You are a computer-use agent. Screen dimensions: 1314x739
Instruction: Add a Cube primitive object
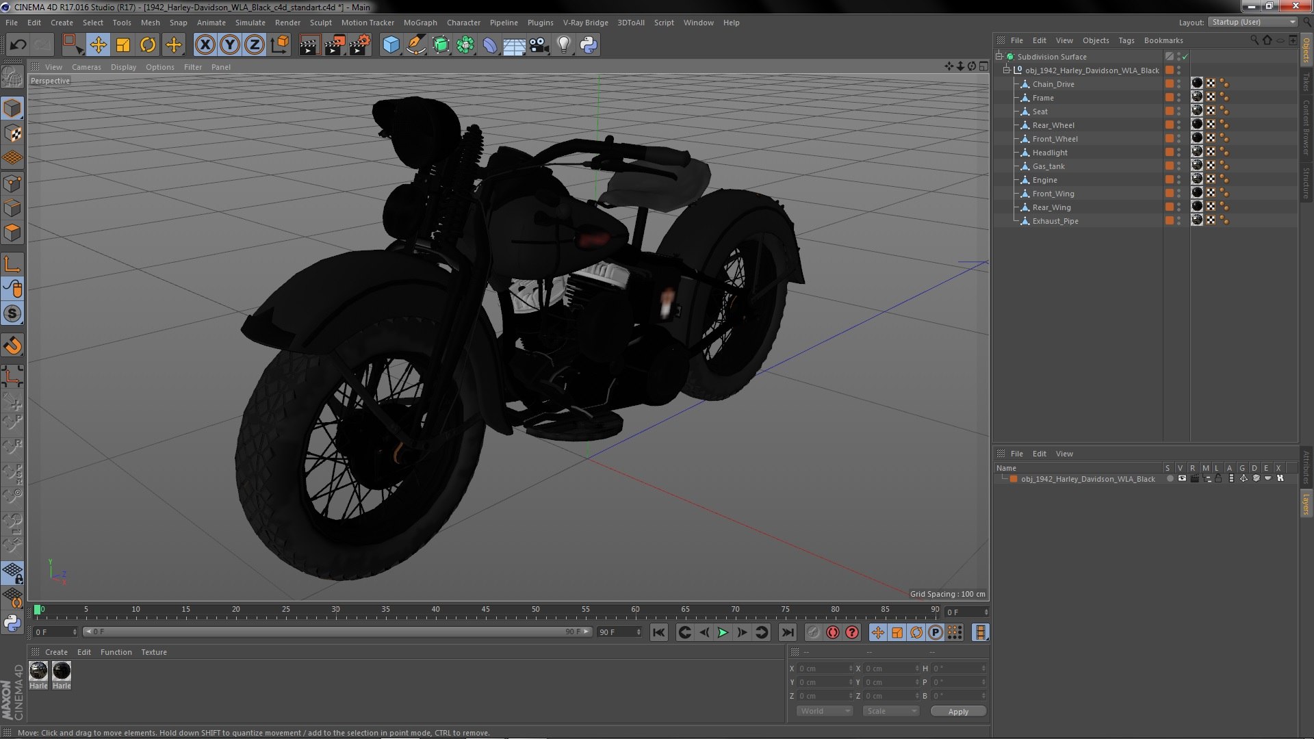click(391, 45)
